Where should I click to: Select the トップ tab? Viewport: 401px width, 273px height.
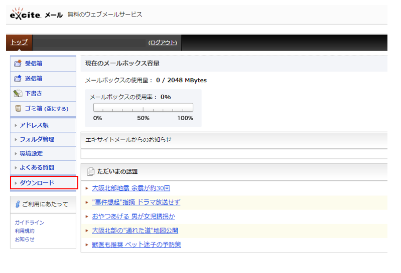19,42
